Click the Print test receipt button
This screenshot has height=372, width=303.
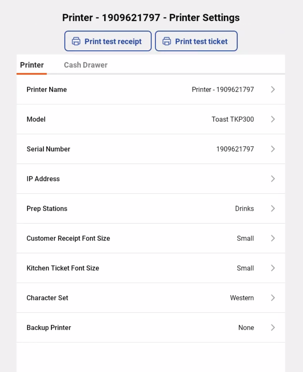108,41
